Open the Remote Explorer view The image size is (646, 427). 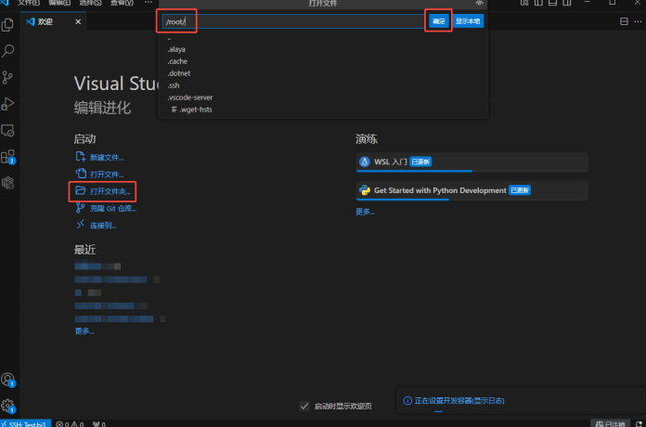click(7, 130)
